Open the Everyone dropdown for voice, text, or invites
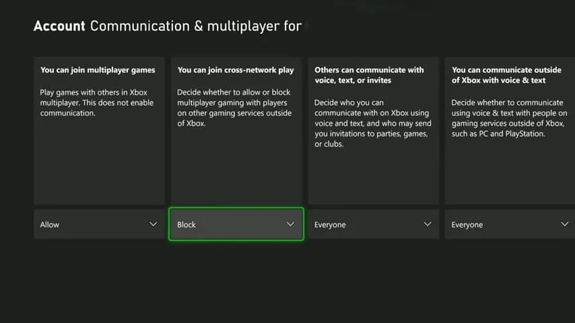This screenshot has width=575, height=323. click(373, 224)
